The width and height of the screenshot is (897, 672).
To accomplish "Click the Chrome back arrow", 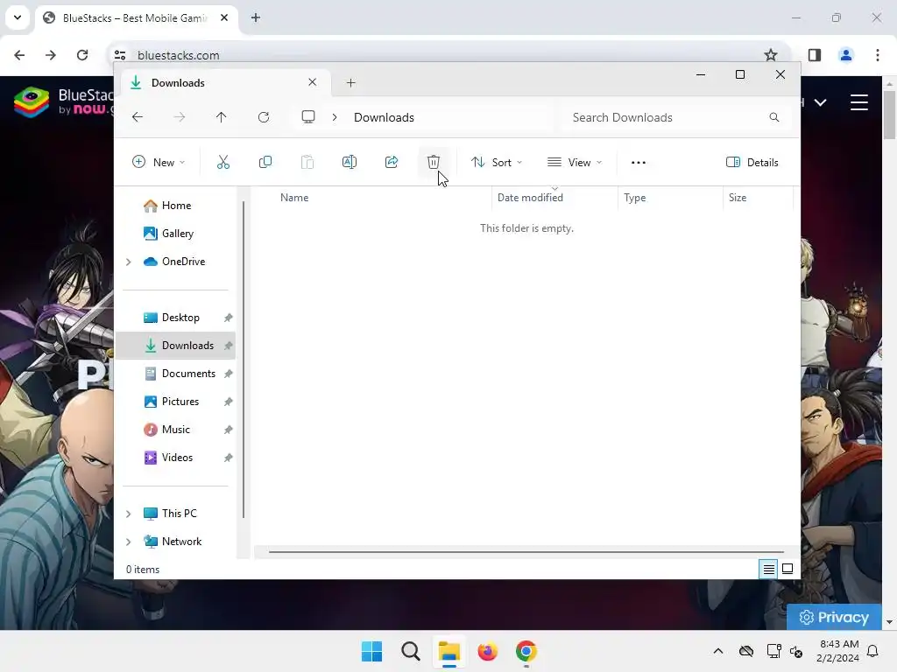I will (x=19, y=55).
